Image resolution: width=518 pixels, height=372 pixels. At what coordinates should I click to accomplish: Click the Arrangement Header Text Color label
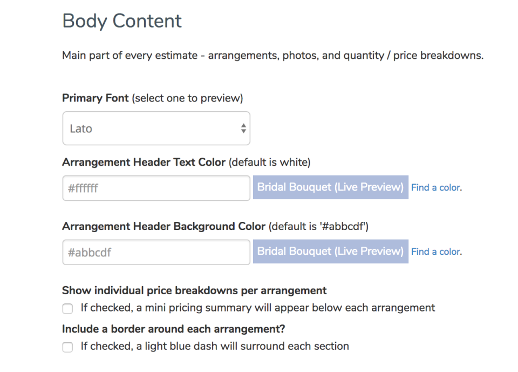[144, 163]
